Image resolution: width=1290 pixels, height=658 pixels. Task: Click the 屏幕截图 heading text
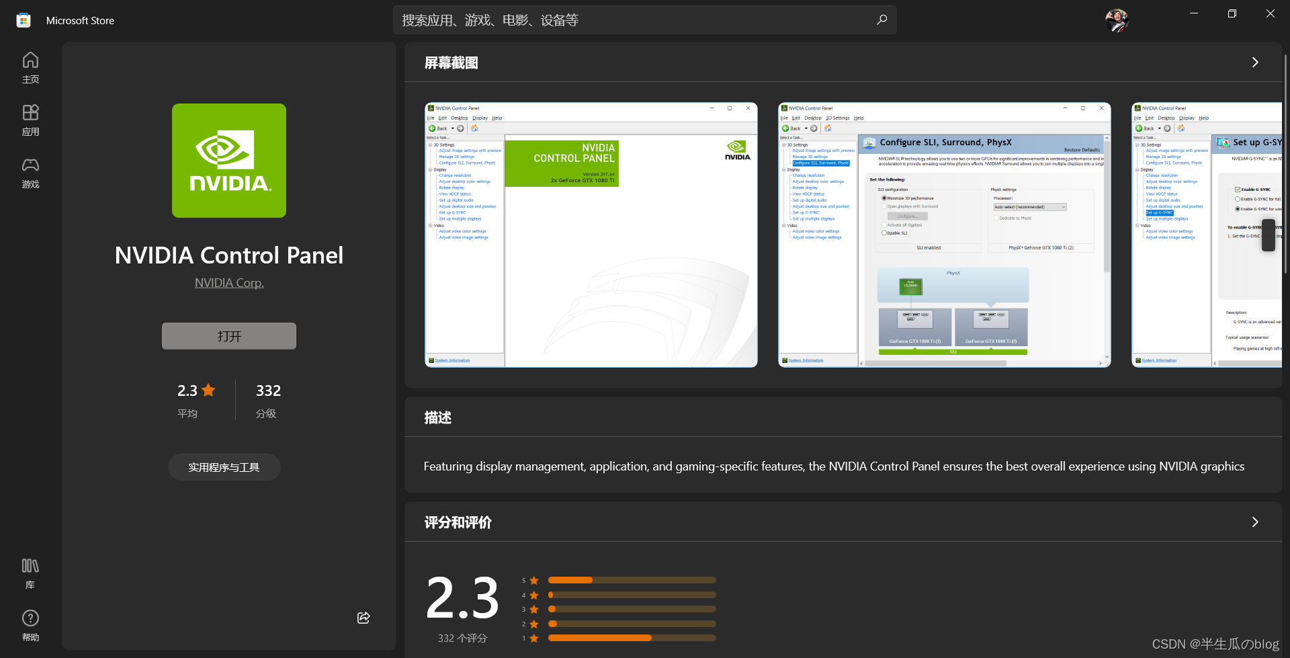click(451, 63)
